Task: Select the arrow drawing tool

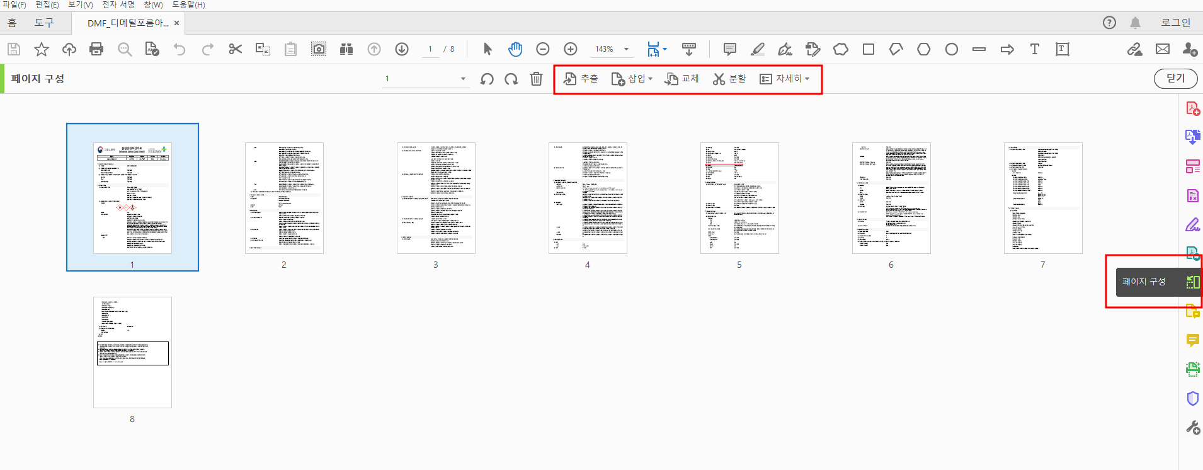Action: click(x=1007, y=49)
